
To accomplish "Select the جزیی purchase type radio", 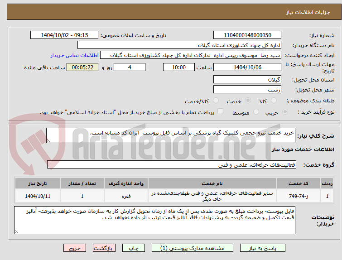I will pos(285,112).
